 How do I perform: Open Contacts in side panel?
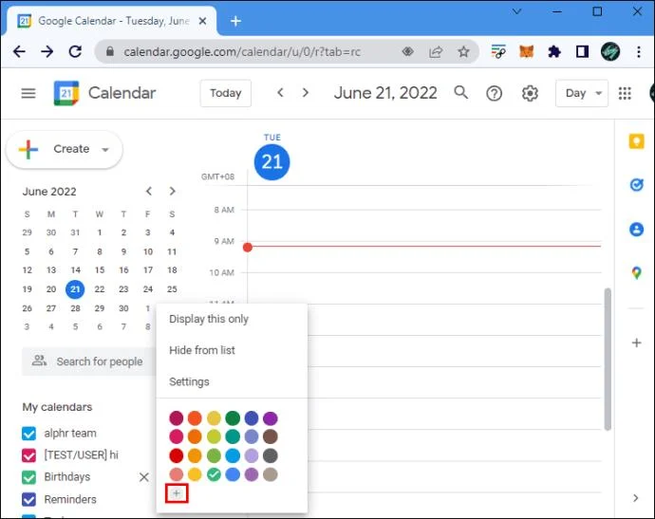[x=636, y=230]
